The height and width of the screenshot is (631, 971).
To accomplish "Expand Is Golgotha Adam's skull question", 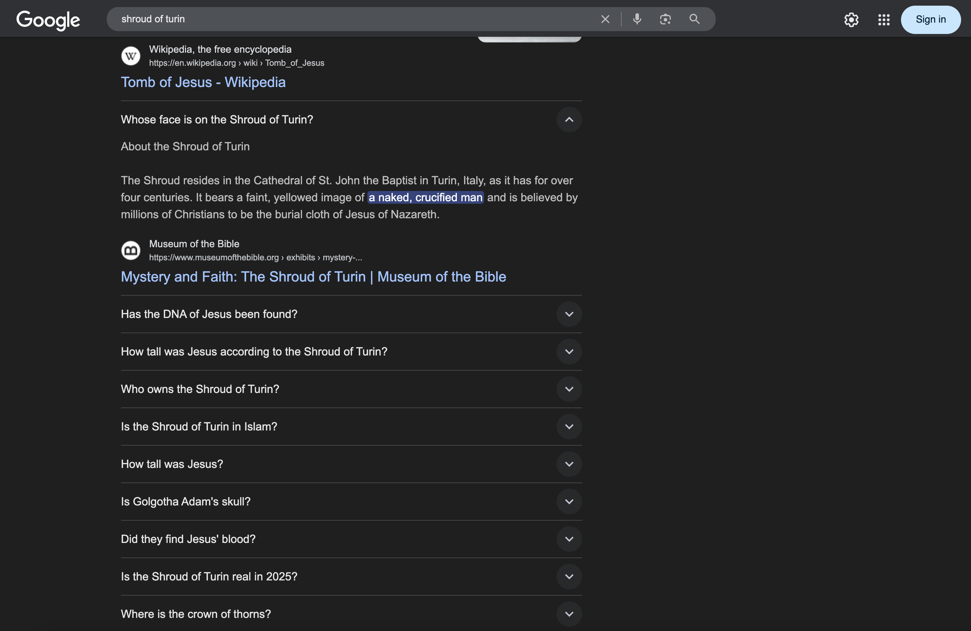I will pos(569,502).
